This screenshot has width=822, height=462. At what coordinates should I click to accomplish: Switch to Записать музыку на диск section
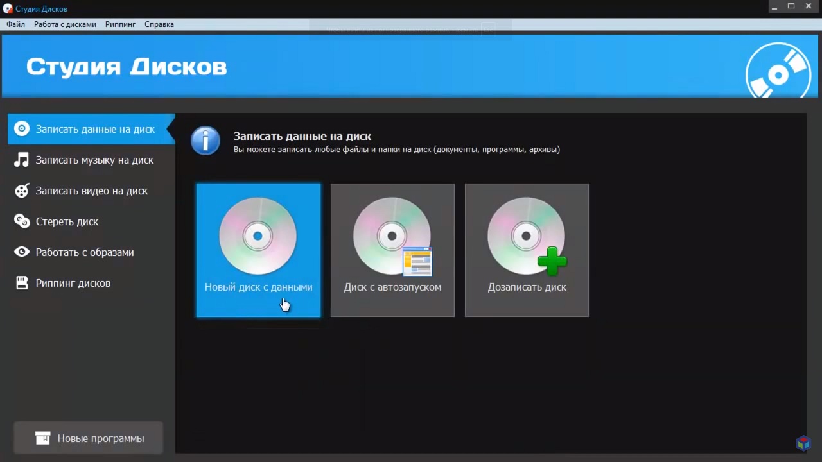(x=94, y=160)
